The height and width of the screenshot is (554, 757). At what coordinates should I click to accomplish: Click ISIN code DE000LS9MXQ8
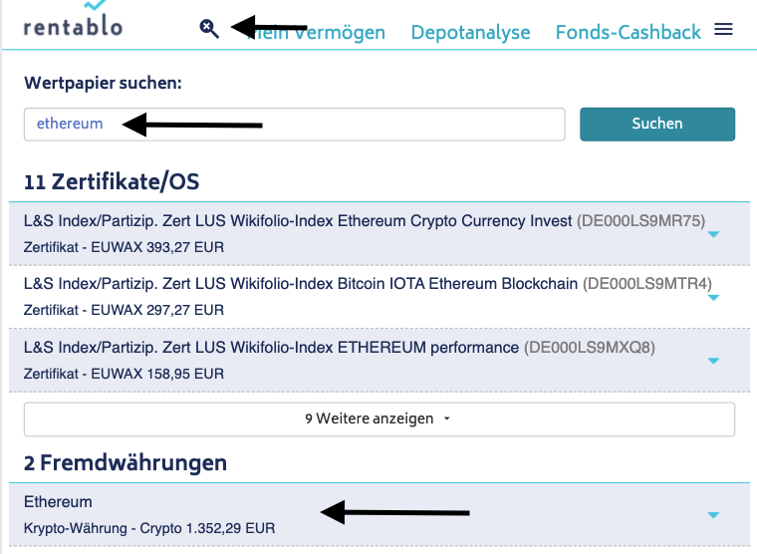coord(589,348)
